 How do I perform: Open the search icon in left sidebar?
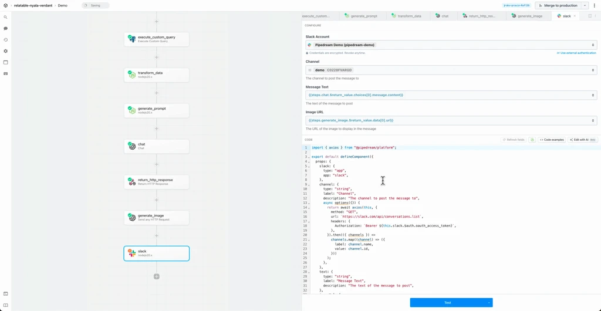coord(5,17)
